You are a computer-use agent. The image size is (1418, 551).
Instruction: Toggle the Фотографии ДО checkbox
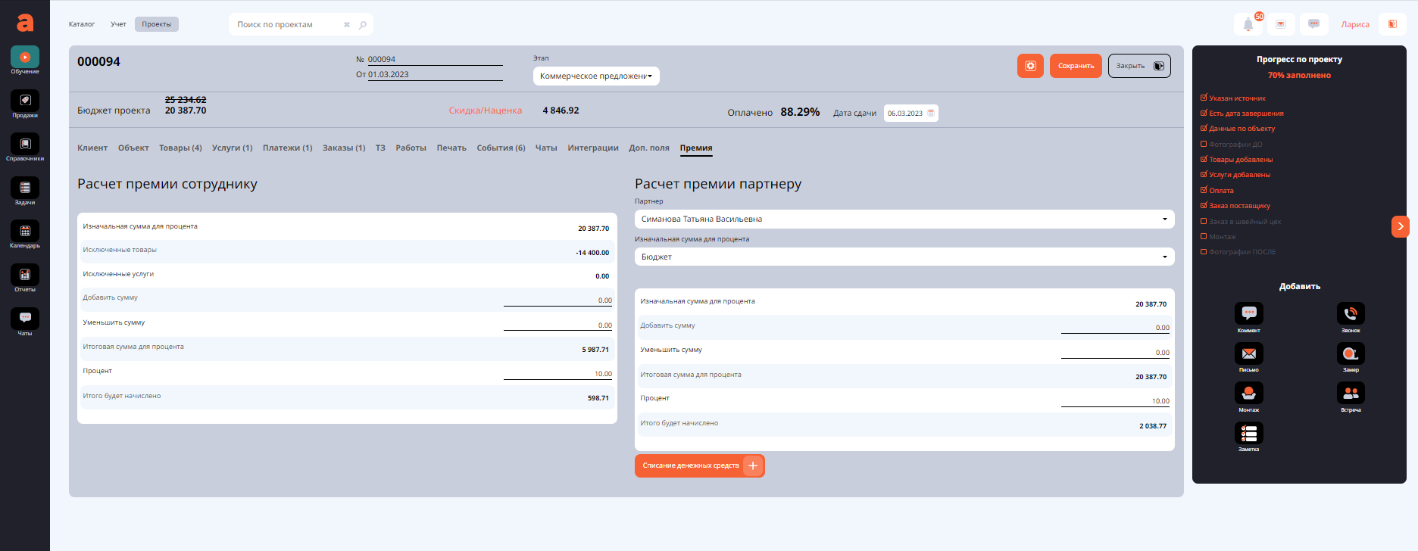tap(1204, 144)
